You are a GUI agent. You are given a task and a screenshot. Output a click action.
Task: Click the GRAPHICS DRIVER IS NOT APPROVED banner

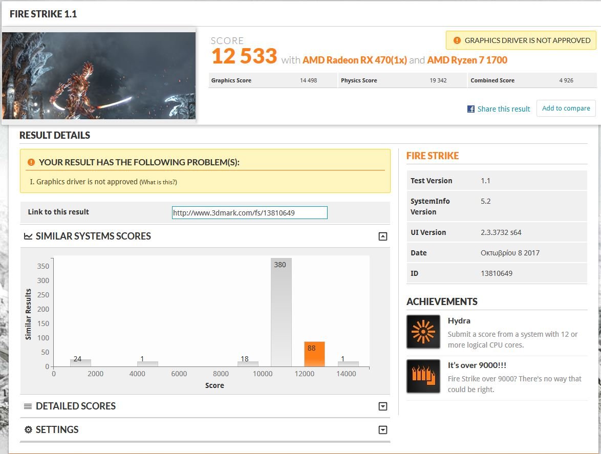coord(521,40)
